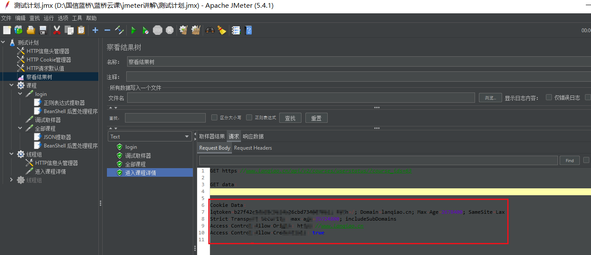Click the Cut scissors icon
591x255 pixels.
click(x=57, y=30)
